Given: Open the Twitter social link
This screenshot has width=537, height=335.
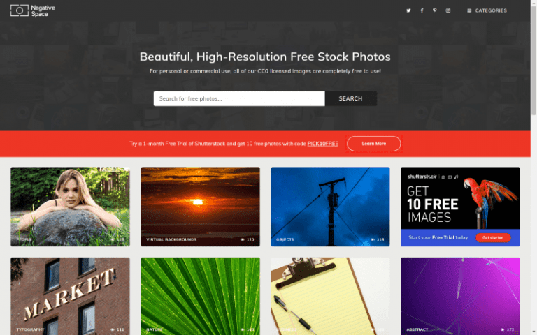Looking at the screenshot, I should pyautogui.click(x=408, y=10).
